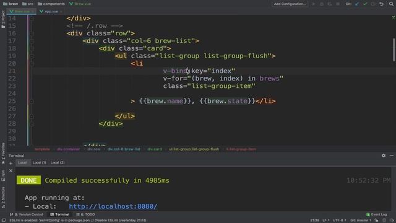396x223 pixels.
Task: Click the div.container breadcrumb
Action: 69,149
